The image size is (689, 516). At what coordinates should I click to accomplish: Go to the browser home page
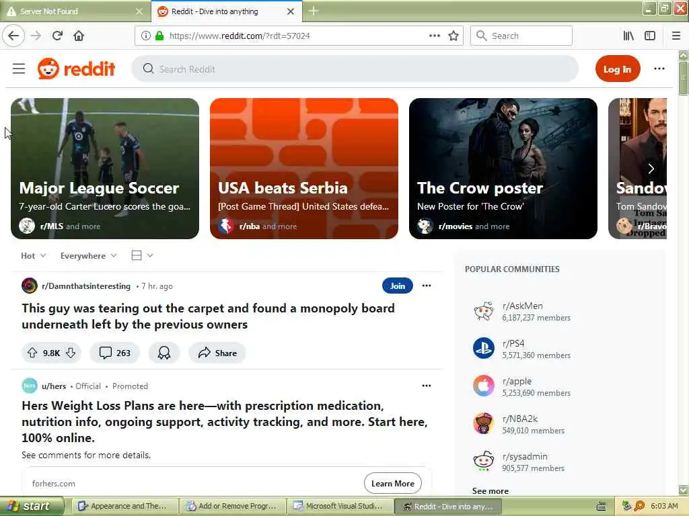[x=79, y=36]
